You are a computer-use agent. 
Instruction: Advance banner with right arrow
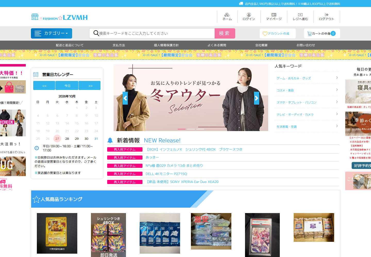pos(257,98)
